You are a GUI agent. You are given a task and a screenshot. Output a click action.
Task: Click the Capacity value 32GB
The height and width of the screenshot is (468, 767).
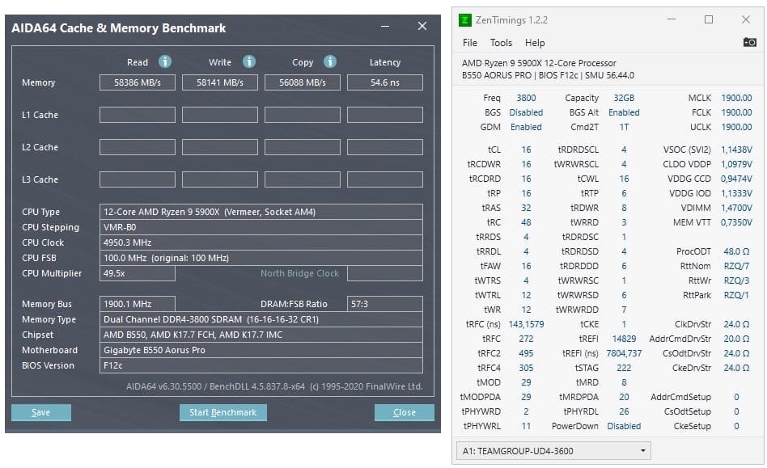click(624, 98)
